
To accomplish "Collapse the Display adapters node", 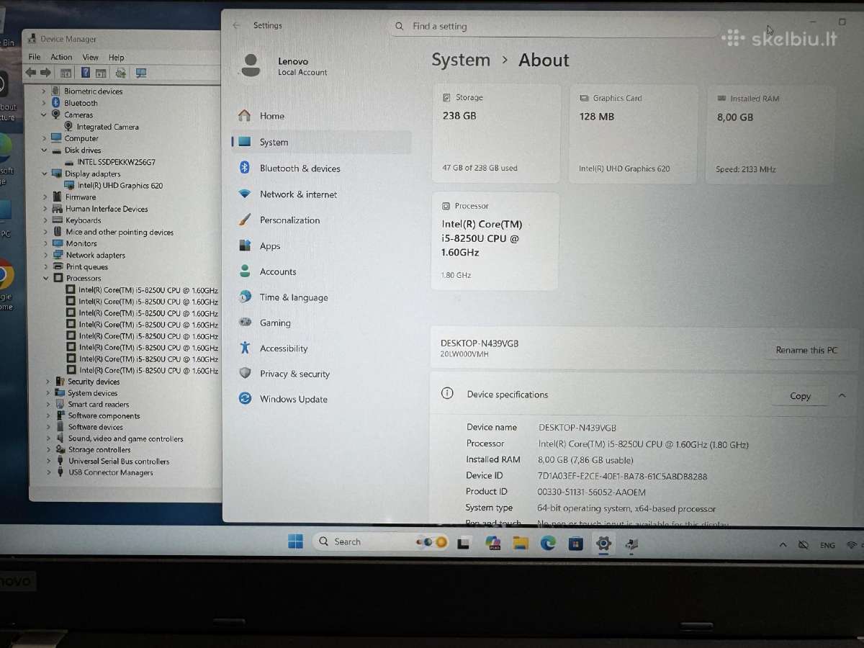I will [x=45, y=174].
